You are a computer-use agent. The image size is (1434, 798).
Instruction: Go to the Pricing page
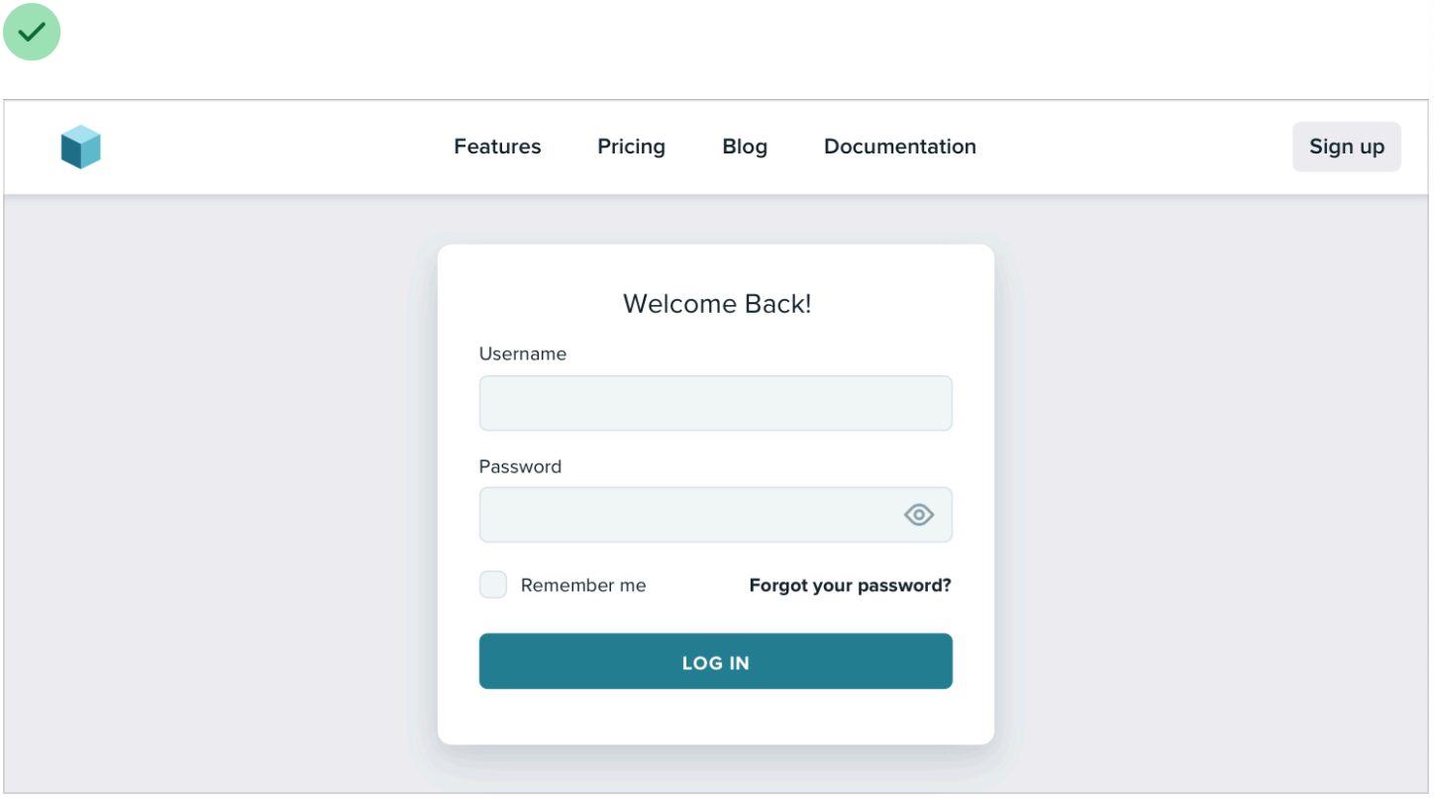click(x=631, y=147)
